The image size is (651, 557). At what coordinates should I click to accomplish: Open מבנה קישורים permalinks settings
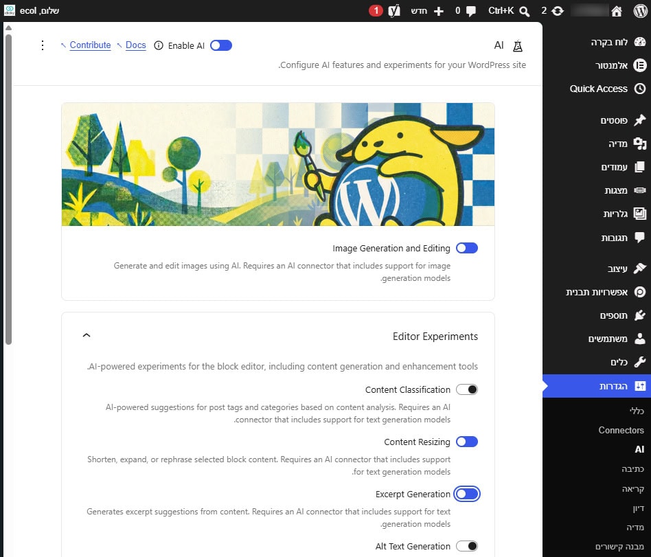click(619, 547)
